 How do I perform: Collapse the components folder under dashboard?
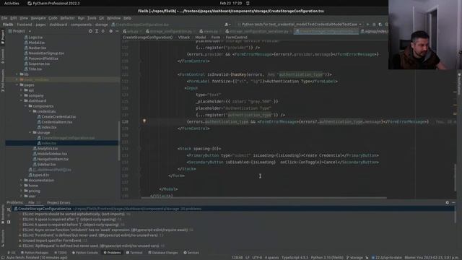26,106
